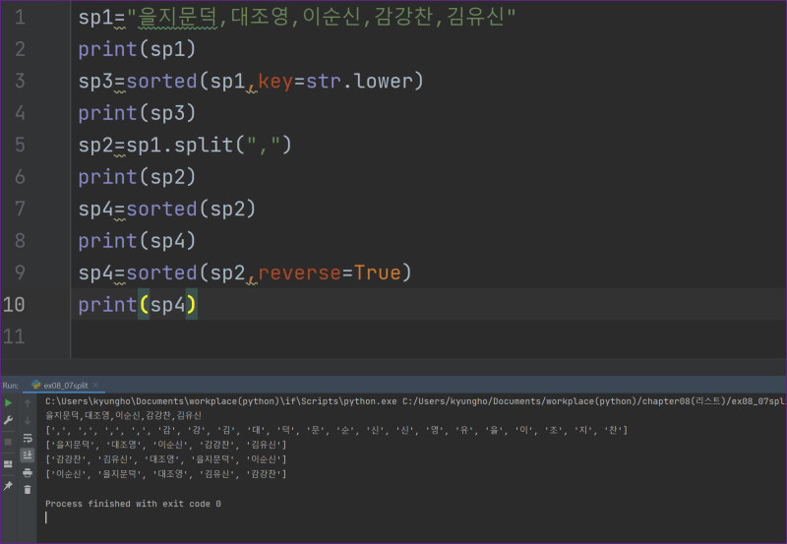Click line number 2 in the gutter
The image size is (787, 544).
[20, 49]
